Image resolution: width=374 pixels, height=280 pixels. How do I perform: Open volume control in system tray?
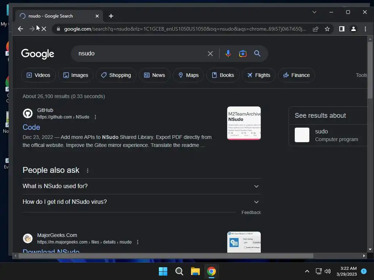pos(328,271)
